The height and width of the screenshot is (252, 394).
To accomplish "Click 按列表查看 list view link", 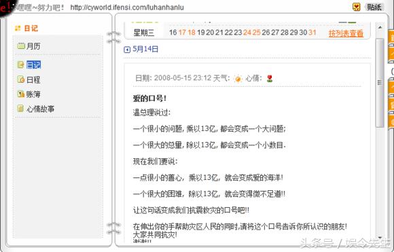I will (x=346, y=33).
